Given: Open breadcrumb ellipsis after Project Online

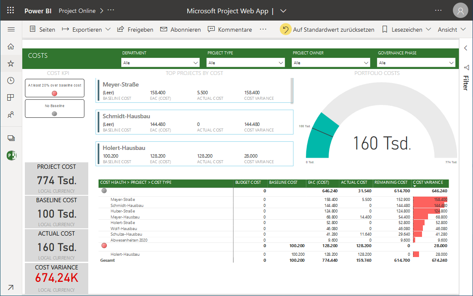Looking at the screenshot, I should click(111, 10).
